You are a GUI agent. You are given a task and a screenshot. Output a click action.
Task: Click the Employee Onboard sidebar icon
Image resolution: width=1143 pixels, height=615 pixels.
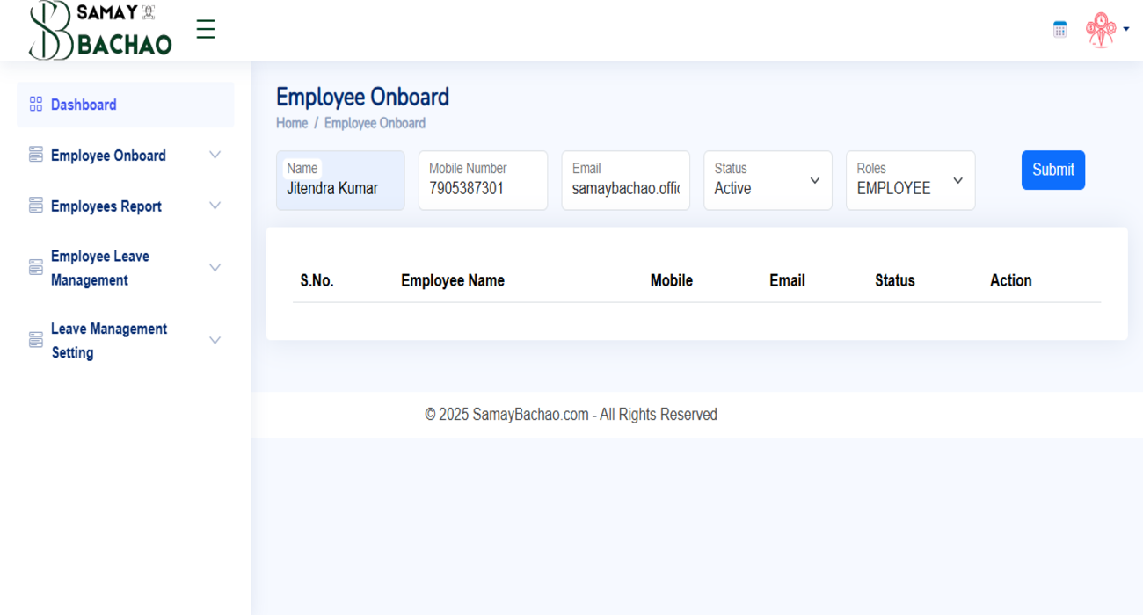pos(35,154)
